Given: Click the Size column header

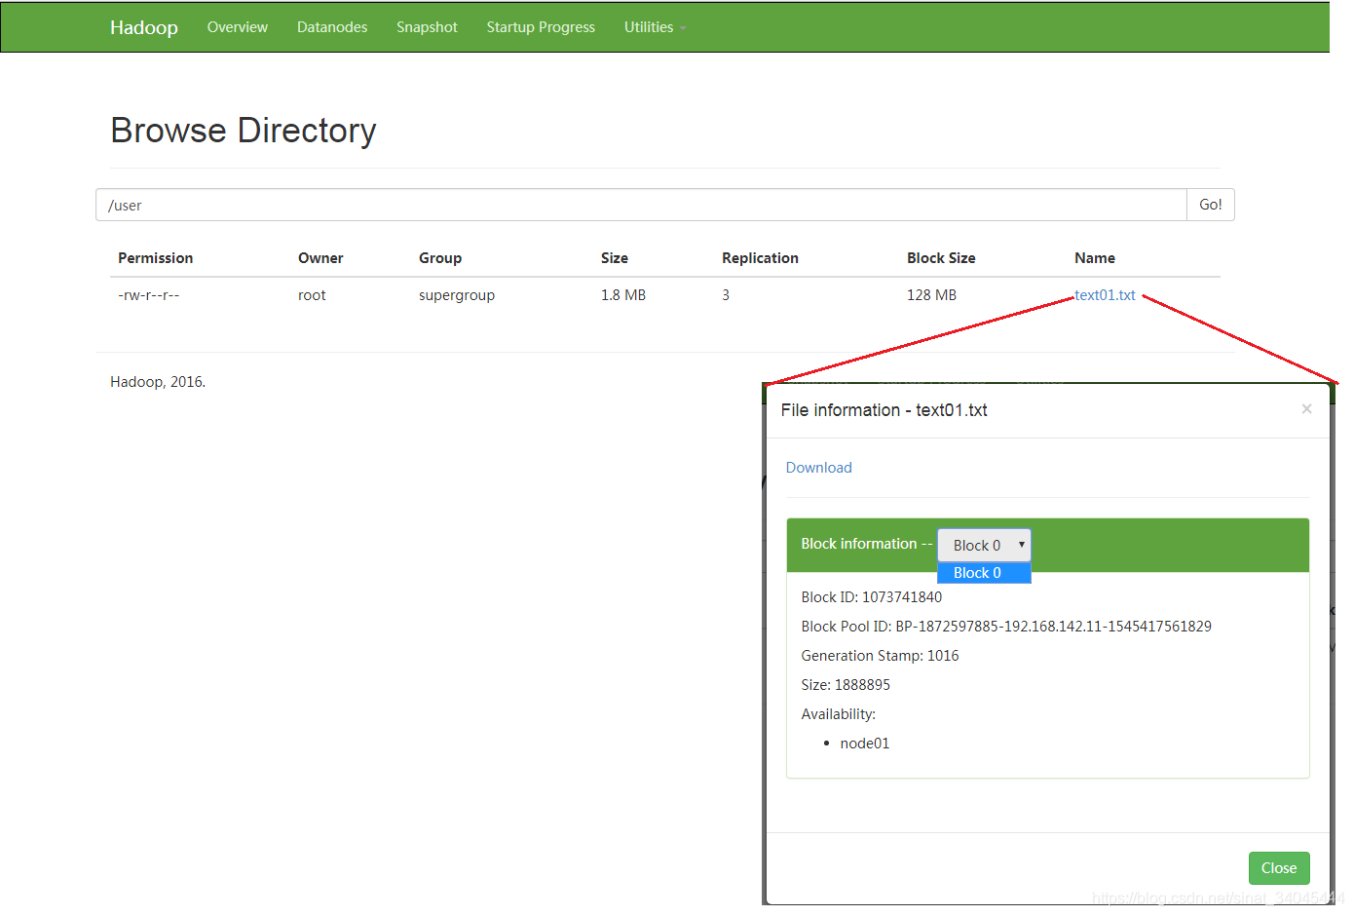Looking at the screenshot, I should point(615,258).
